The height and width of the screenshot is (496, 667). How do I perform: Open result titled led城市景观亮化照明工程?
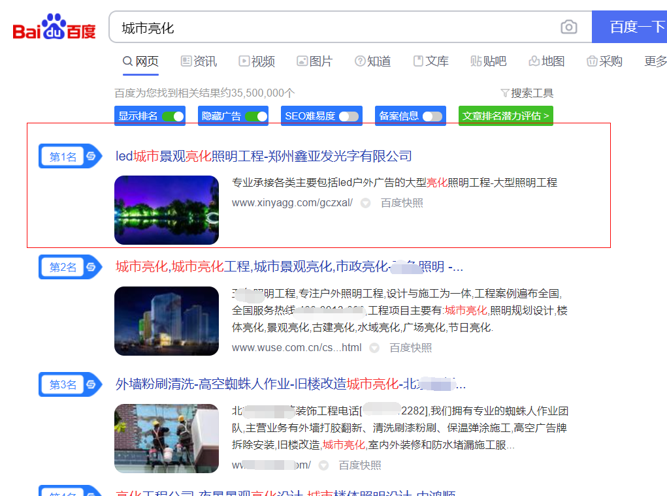tap(264, 156)
